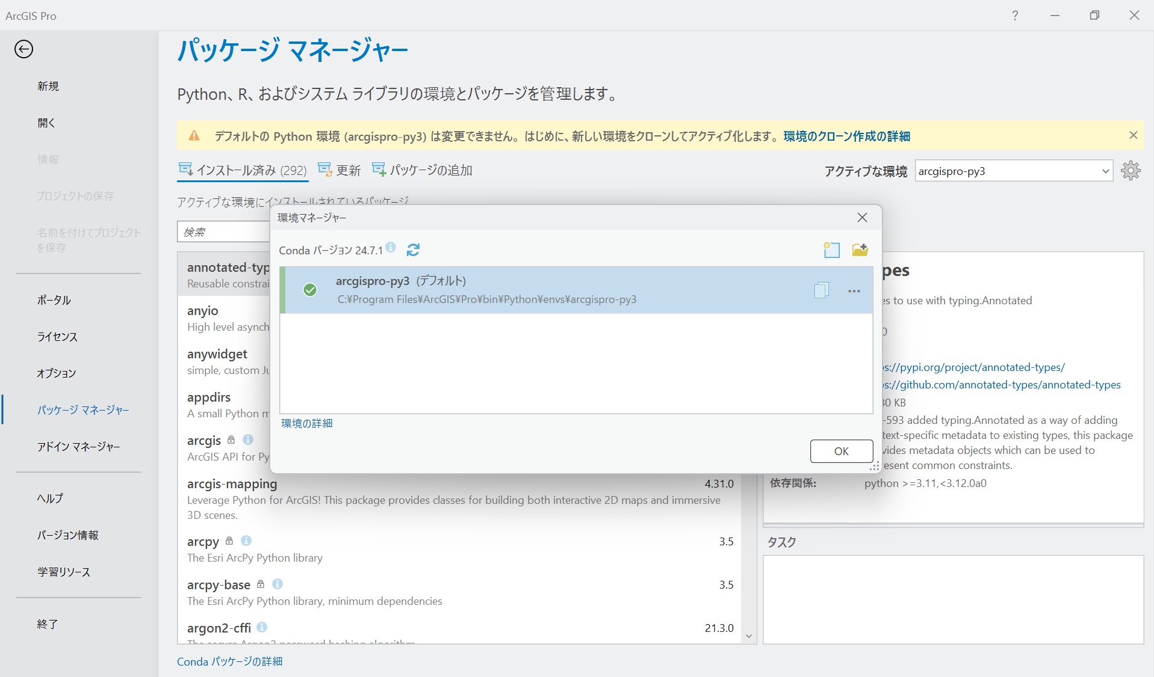Viewport: 1154px width, 677px height.
Task: Click OK in environment manager
Action: pos(841,452)
